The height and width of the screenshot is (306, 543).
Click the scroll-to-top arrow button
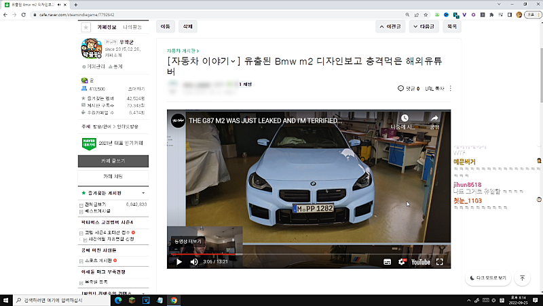pos(522,278)
